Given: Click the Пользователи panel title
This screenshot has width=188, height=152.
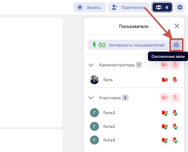Looking at the screenshot, I should click(x=134, y=26).
